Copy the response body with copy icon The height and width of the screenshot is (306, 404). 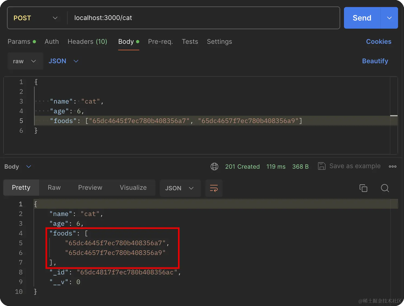pos(363,188)
